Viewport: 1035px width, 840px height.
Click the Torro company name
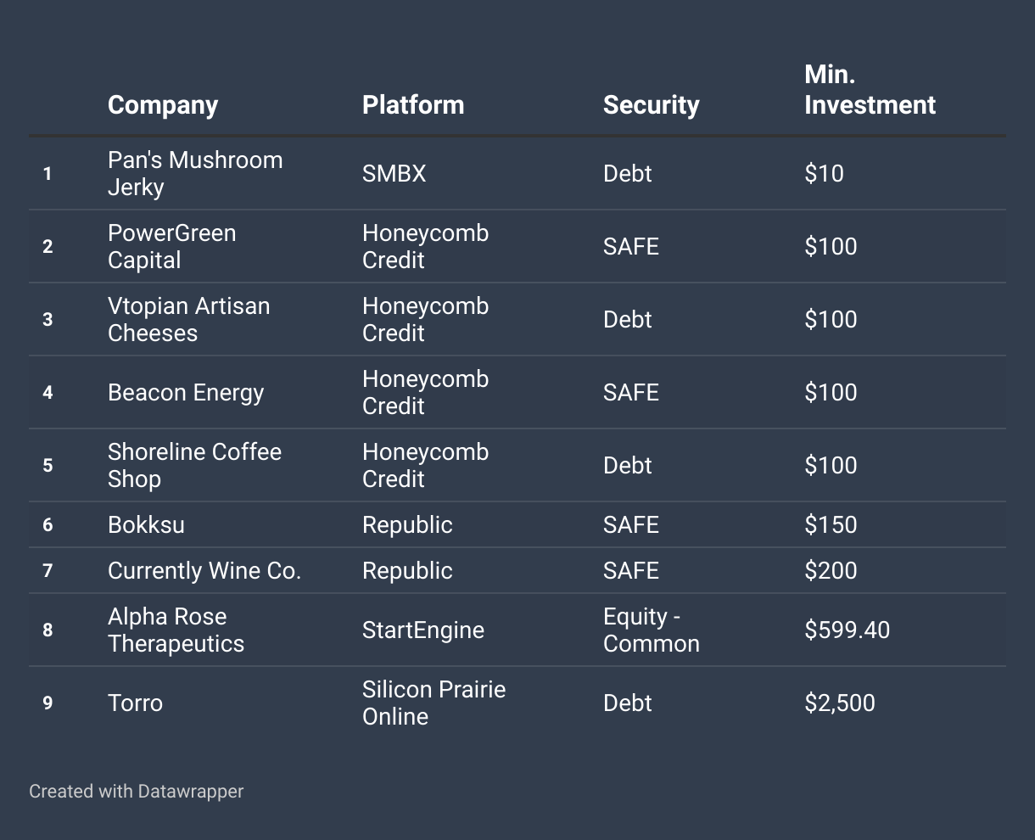135,703
